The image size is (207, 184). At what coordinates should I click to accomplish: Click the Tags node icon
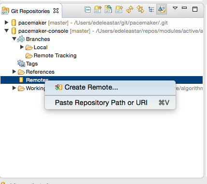21,64
